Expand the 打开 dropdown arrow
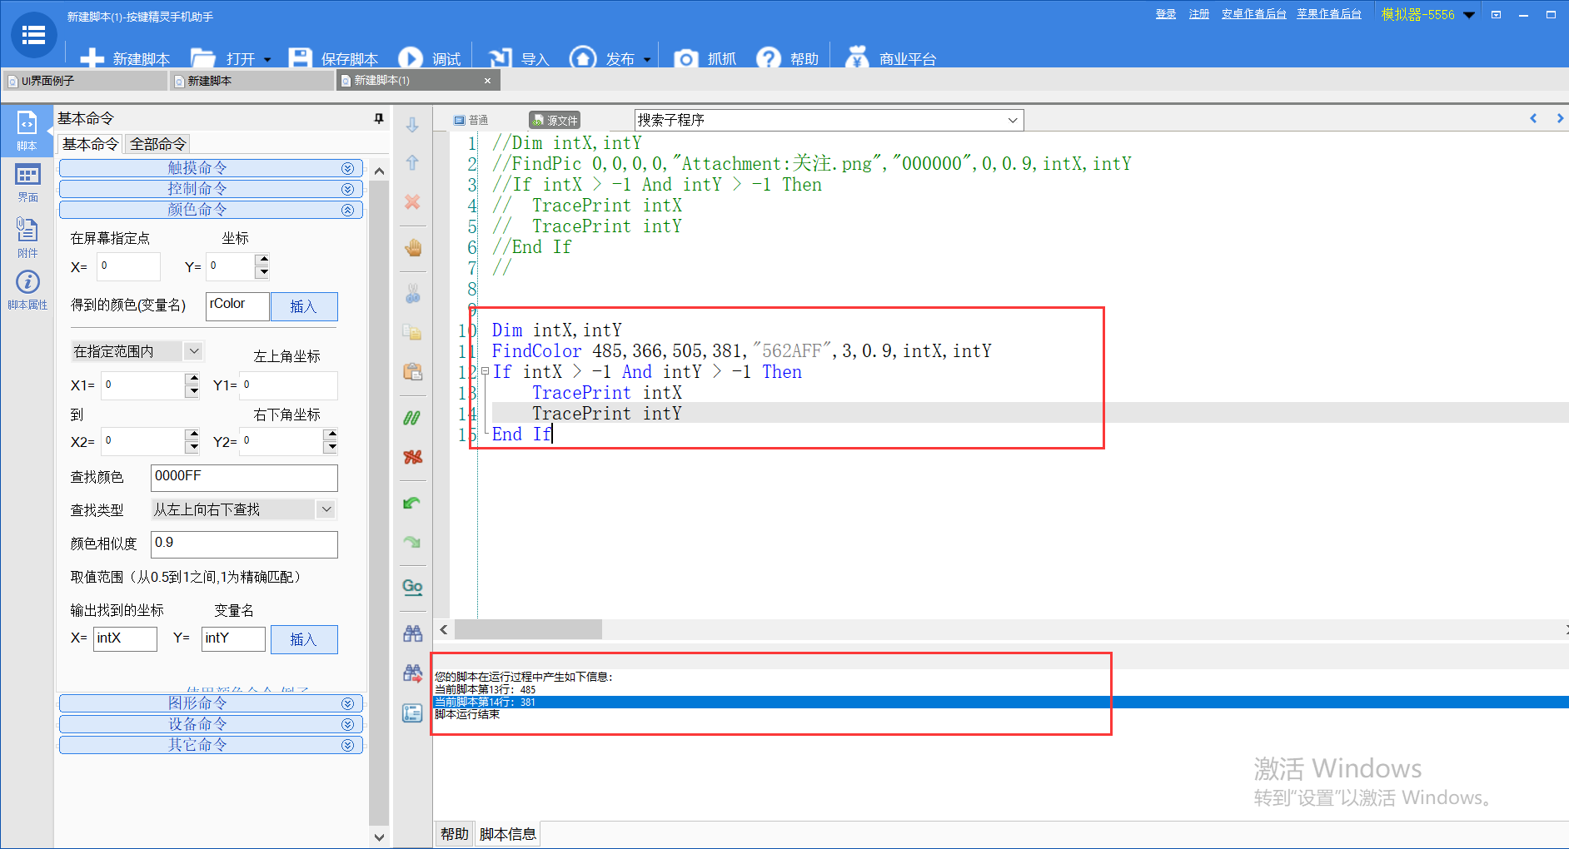 coord(267,60)
